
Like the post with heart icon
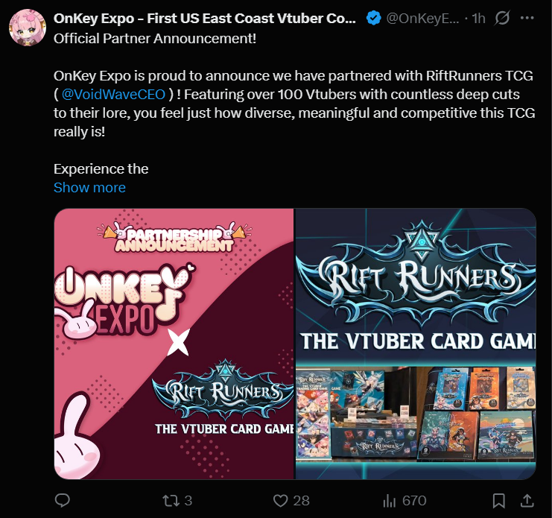281,500
